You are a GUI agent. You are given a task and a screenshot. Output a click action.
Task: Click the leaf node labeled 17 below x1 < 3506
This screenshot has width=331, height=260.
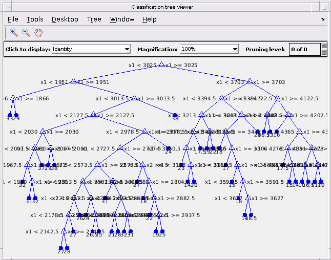point(225,165)
